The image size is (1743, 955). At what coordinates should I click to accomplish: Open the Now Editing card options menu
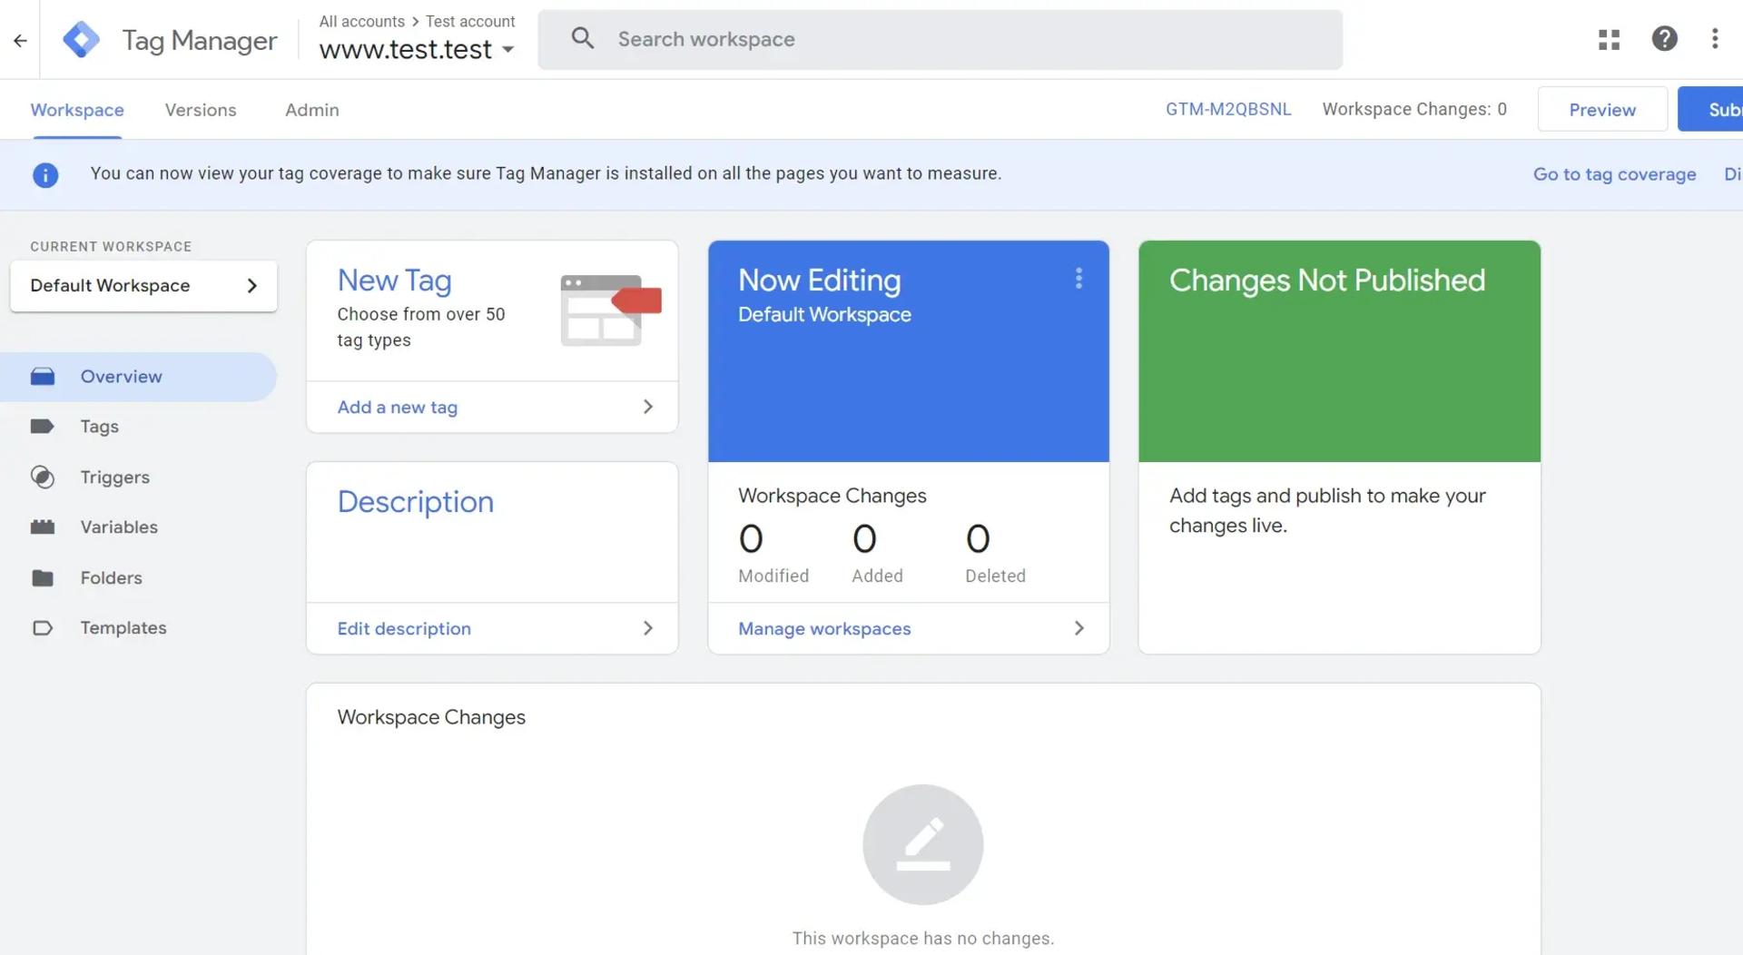pos(1078,279)
